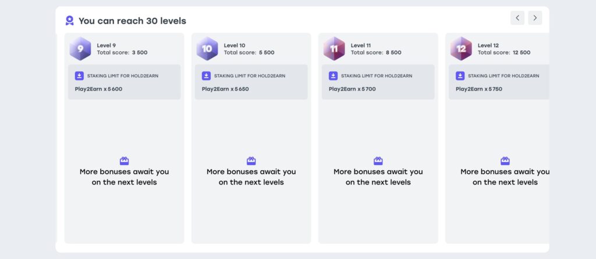Select the Play2Earn x 5 600 staking box

pyautogui.click(x=125, y=82)
